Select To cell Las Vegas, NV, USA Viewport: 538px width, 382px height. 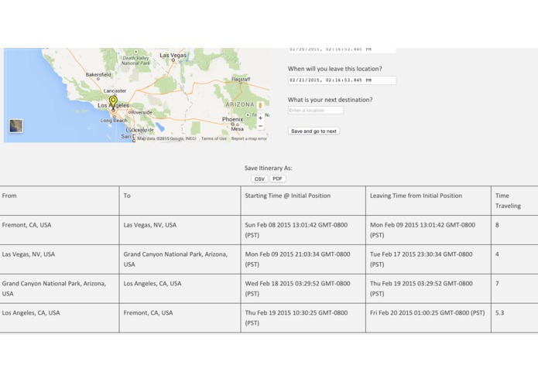[150, 225]
